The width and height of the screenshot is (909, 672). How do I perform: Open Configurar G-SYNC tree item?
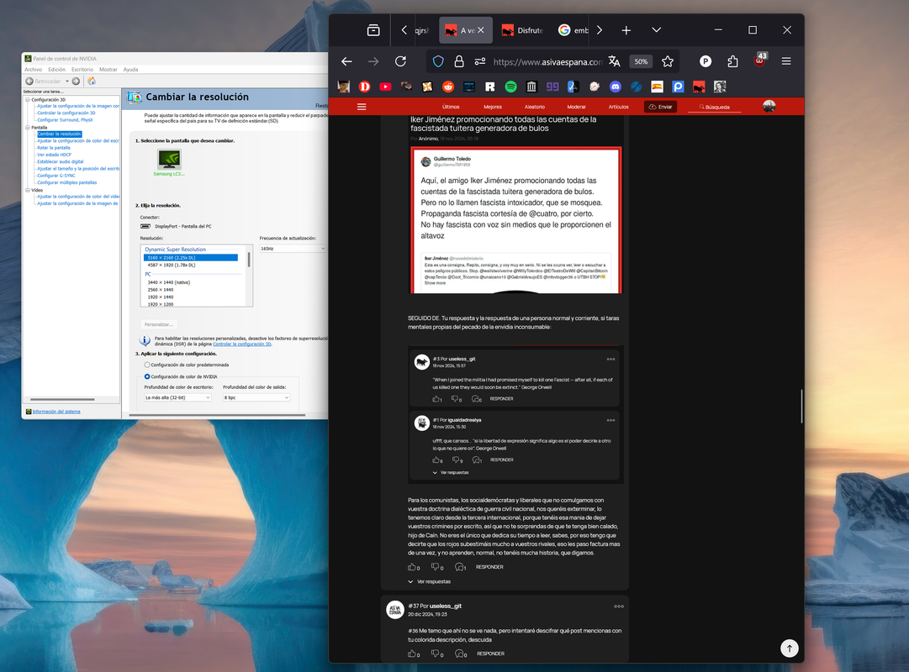click(56, 176)
